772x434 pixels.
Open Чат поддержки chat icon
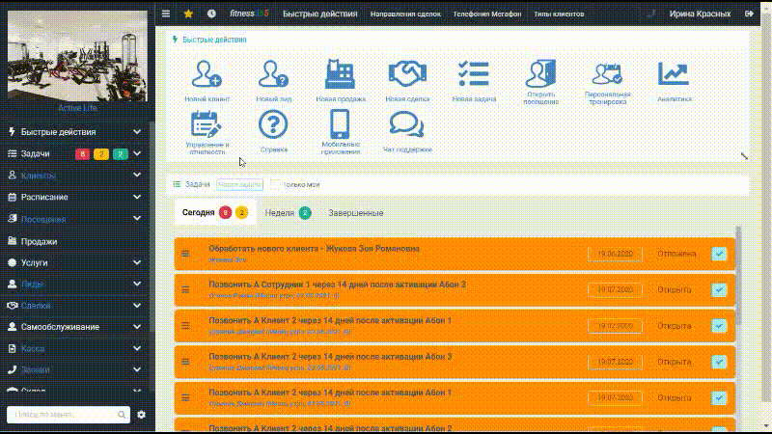407,124
